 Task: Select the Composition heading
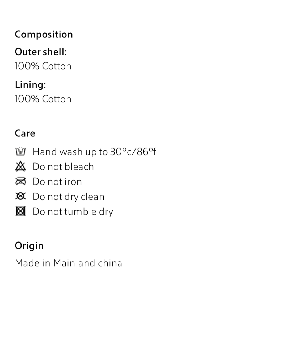tap(44, 35)
